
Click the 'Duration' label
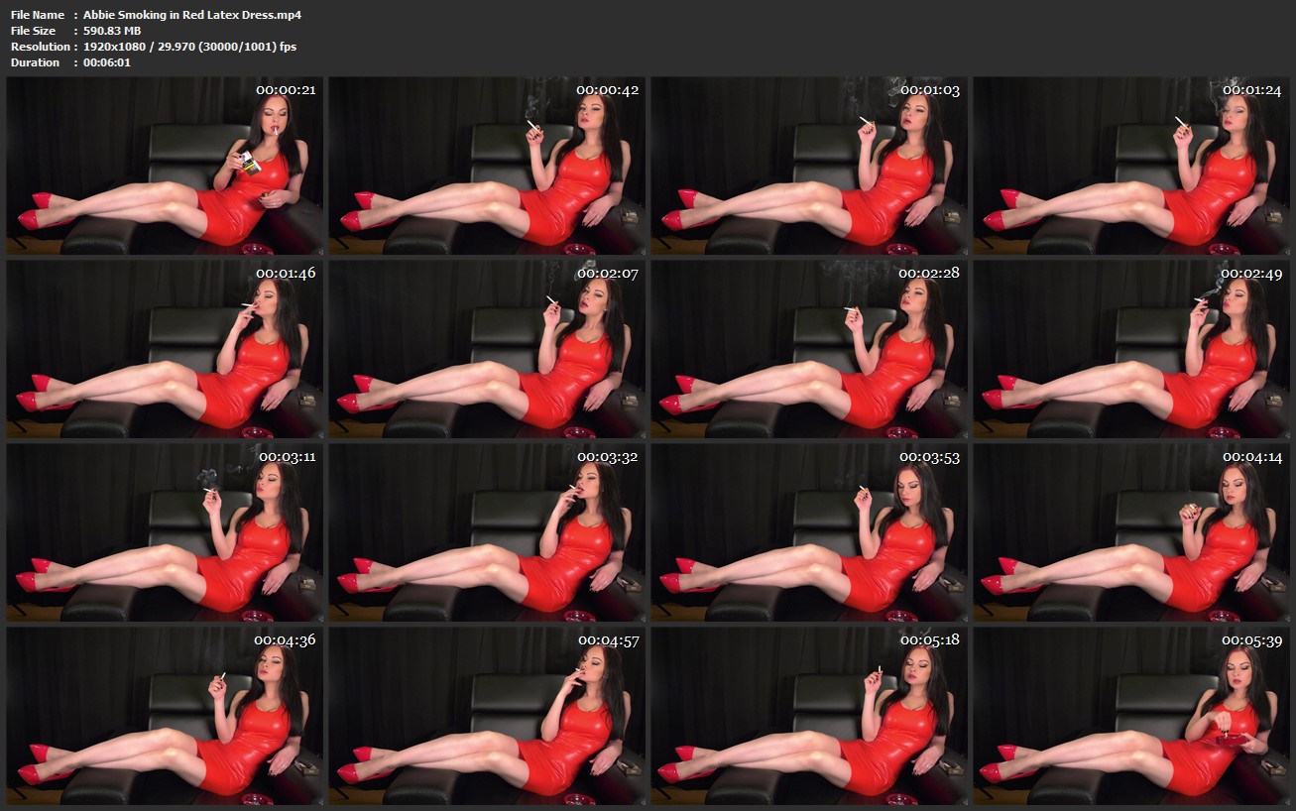(35, 62)
